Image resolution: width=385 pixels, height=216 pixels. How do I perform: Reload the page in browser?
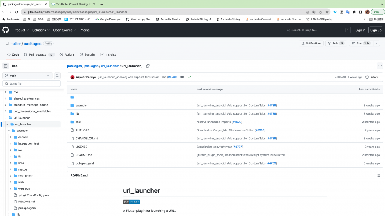[x=17, y=12]
